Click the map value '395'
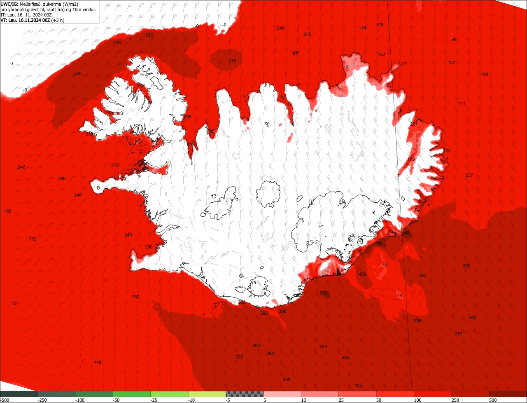 [x=264, y=313]
